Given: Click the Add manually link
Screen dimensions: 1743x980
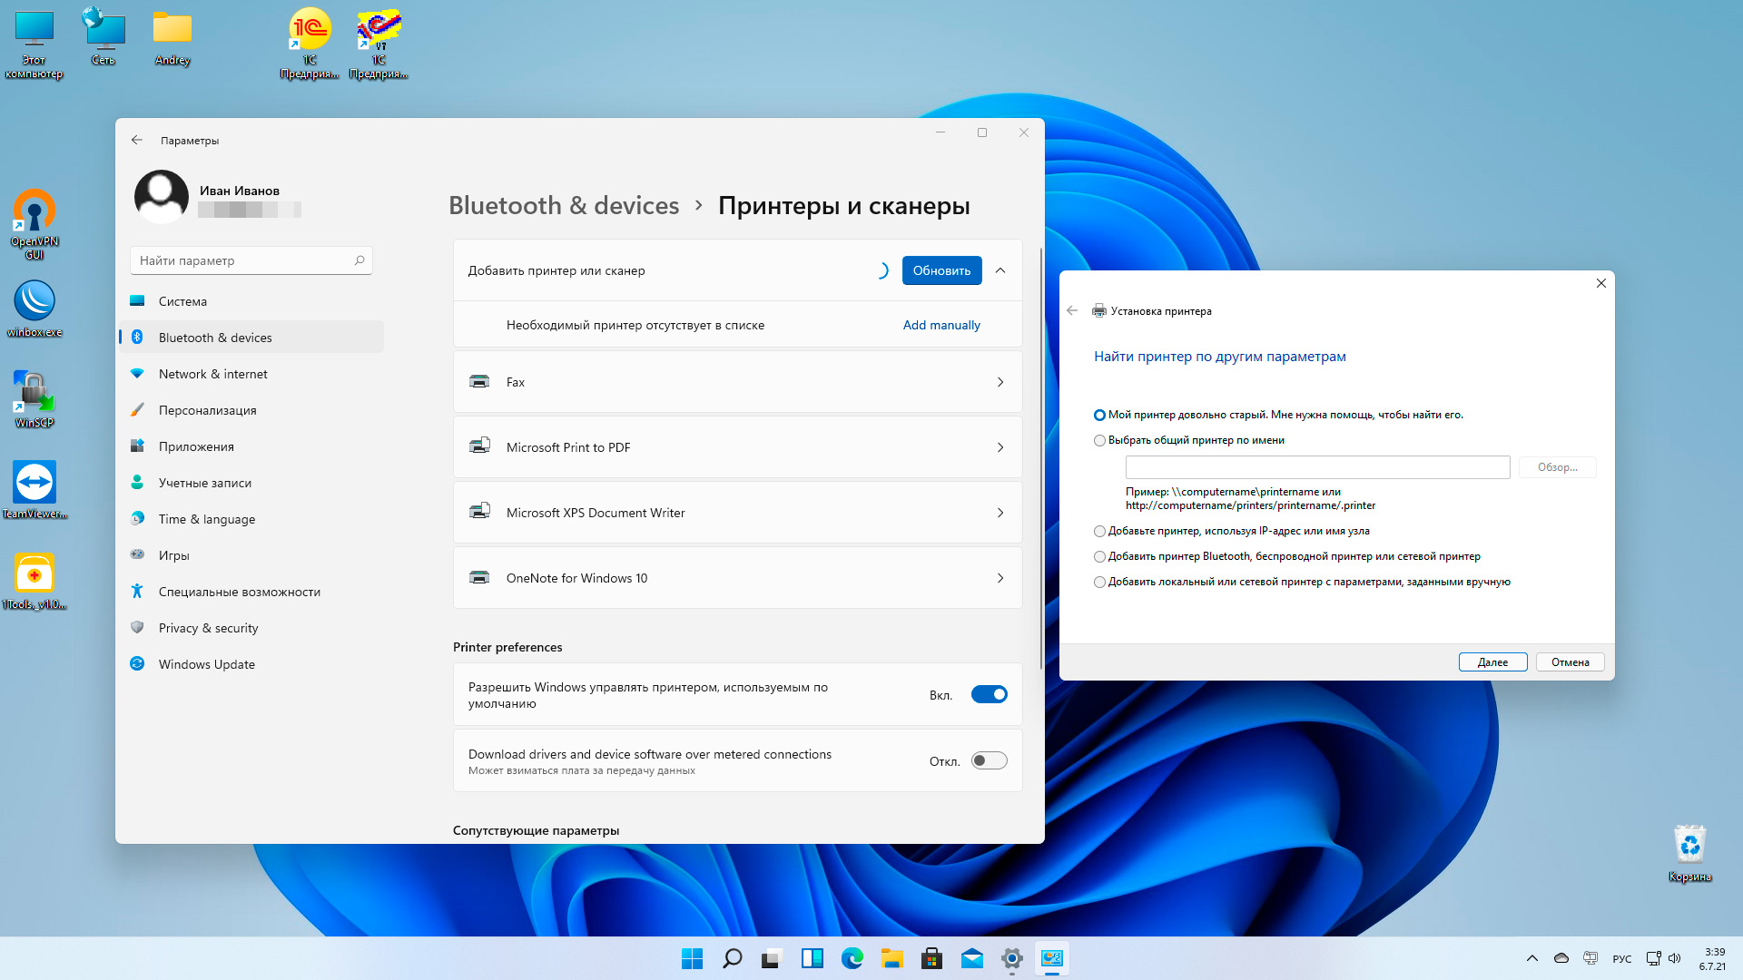Looking at the screenshot, I should pos(941,325).
